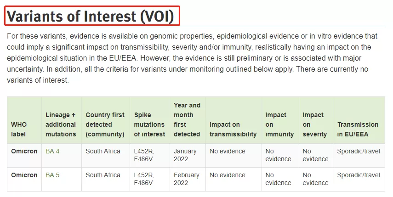Click Sporadic/travel cell in BA.5 row
The image size is (393, 197).
[359, 175]
